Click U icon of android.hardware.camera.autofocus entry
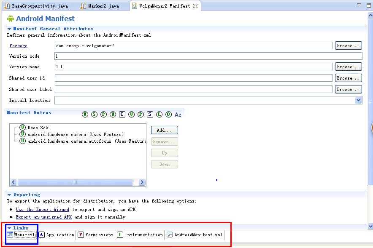 23,141
